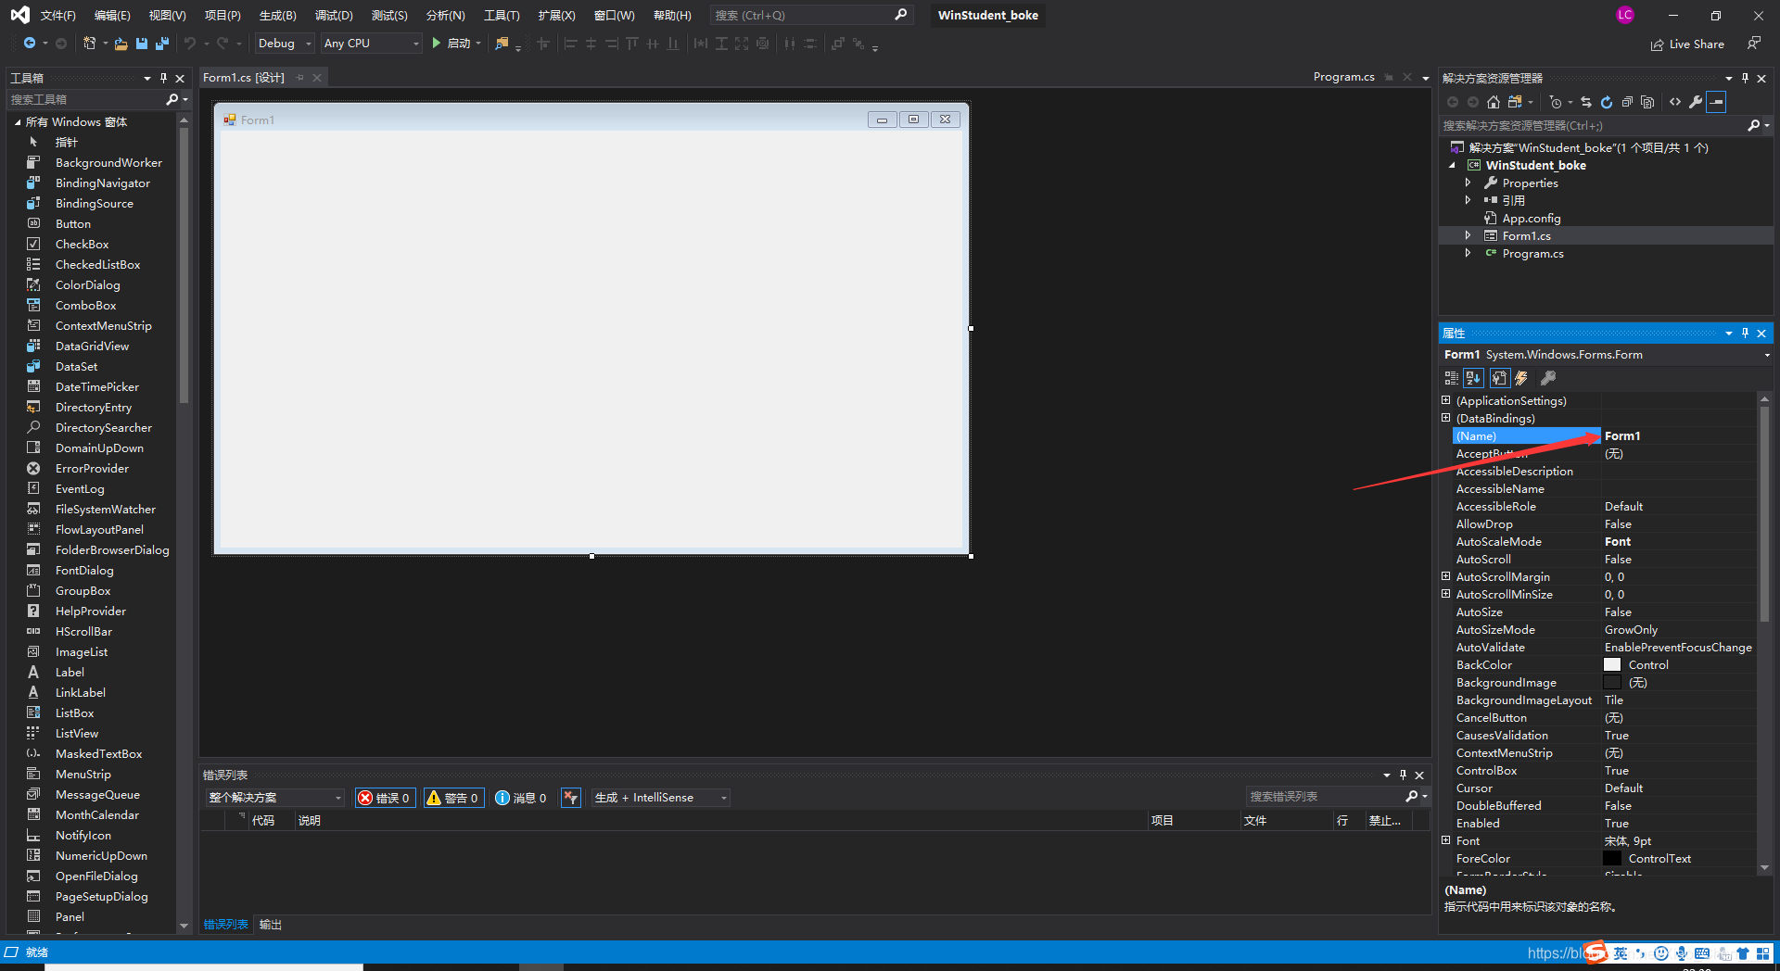Click the microphone icon in the IME tray
This screenshot has width=1780, height=971.
pos(1681,953)
